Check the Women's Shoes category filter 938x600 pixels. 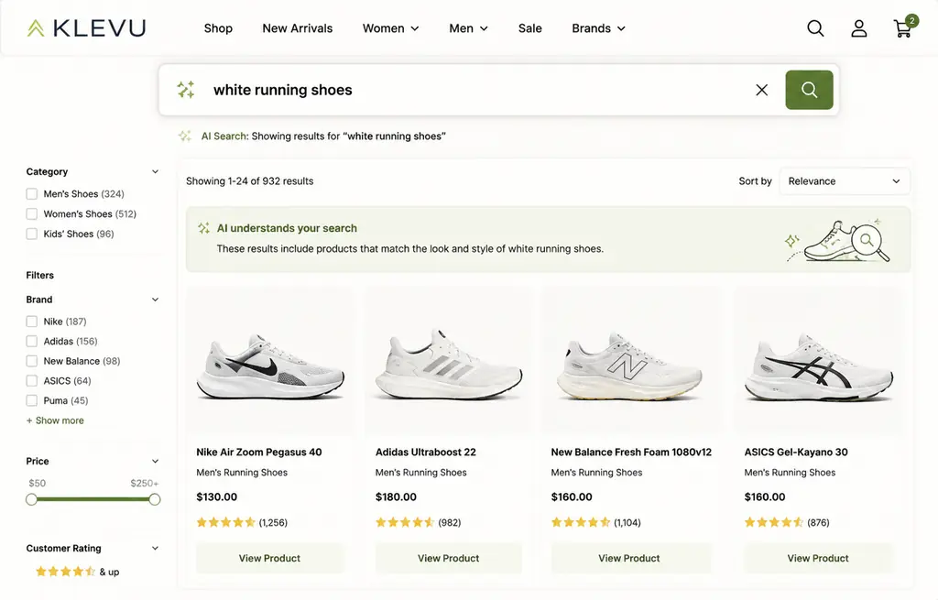(32, 213)
